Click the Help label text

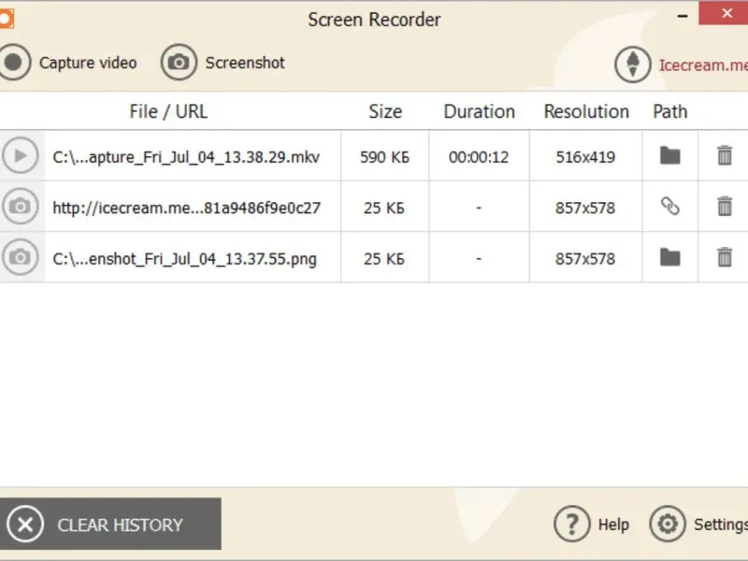coord(613,525)
